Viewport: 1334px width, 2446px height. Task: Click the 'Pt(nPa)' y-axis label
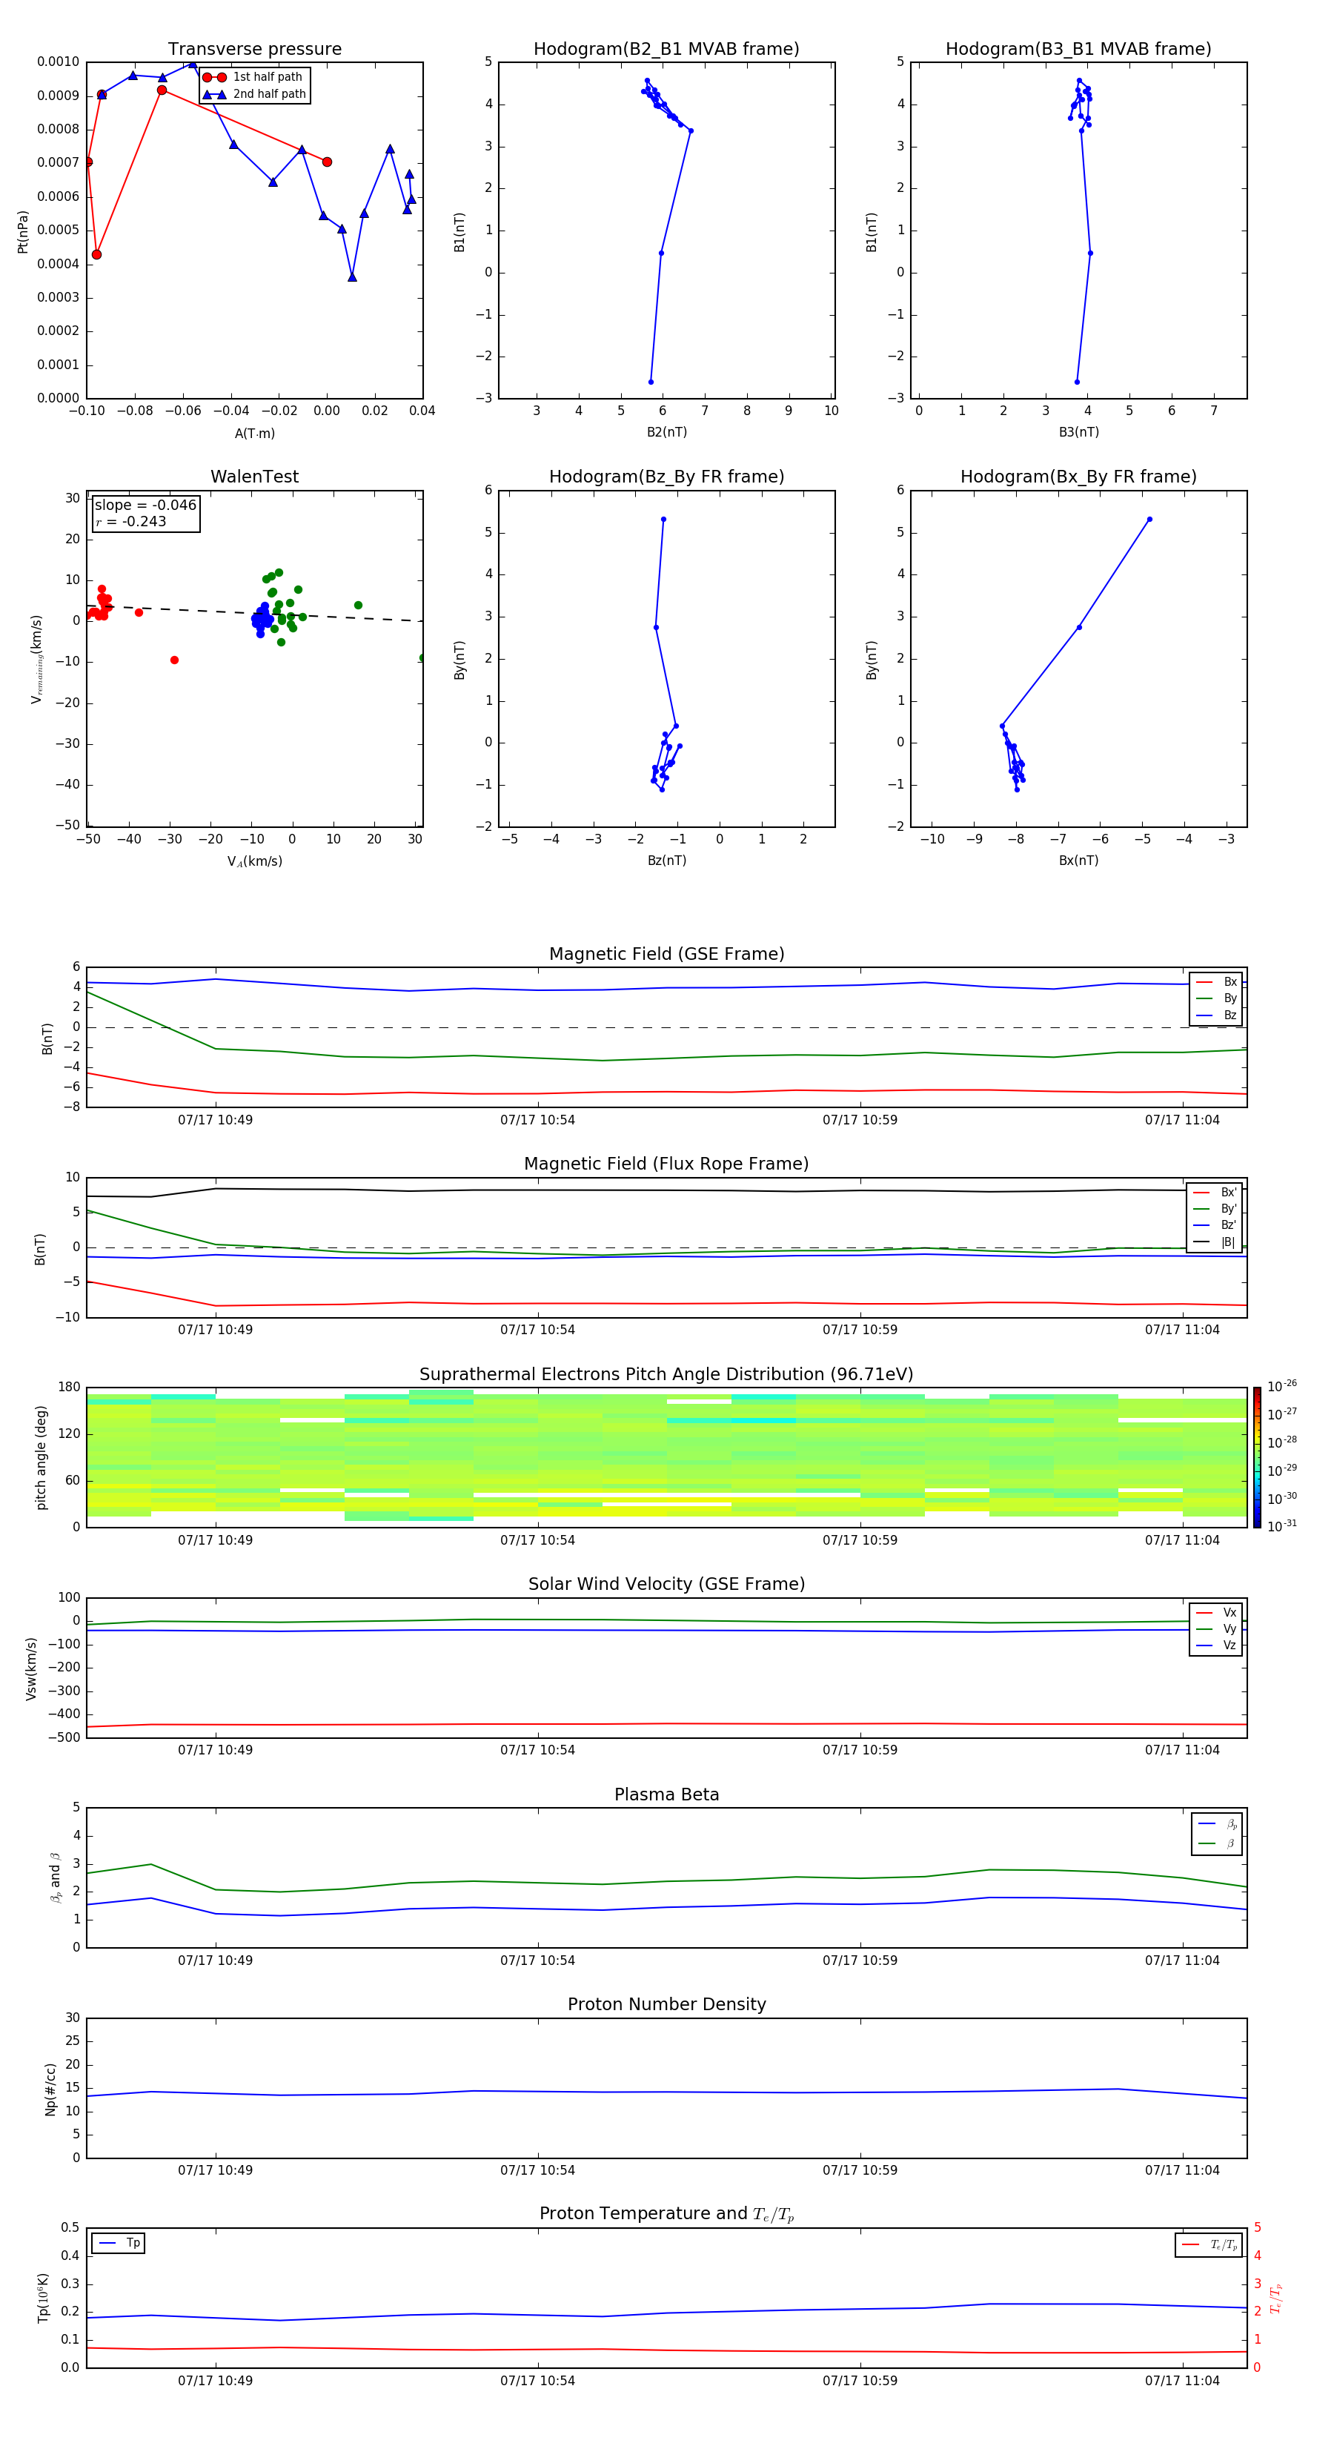click(x=23, y=232)
